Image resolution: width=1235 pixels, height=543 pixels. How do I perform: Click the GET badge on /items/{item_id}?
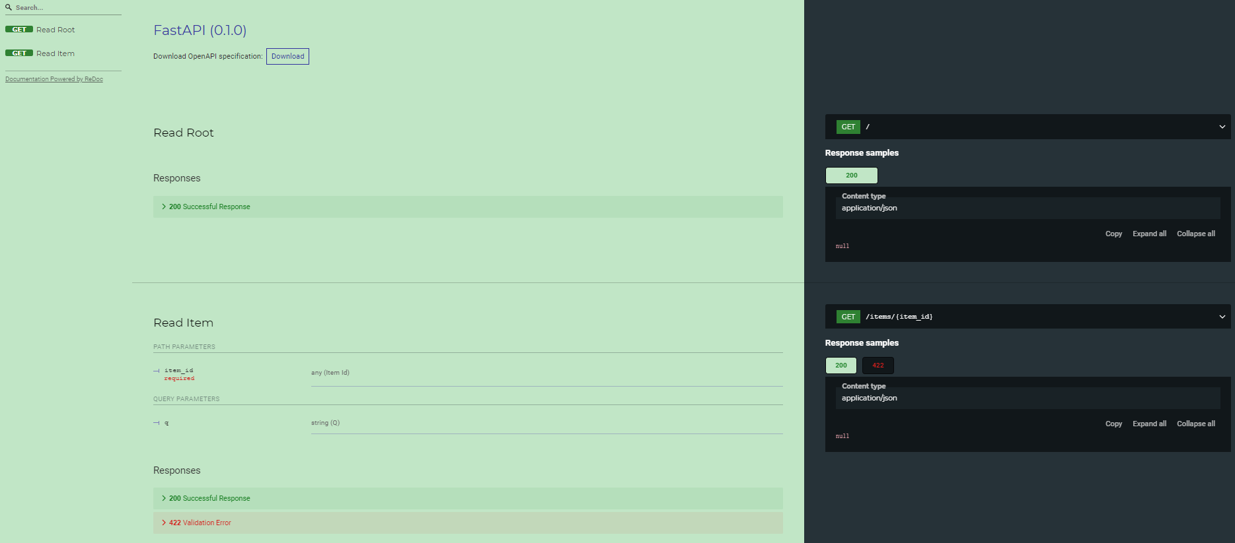click(848, 317)
